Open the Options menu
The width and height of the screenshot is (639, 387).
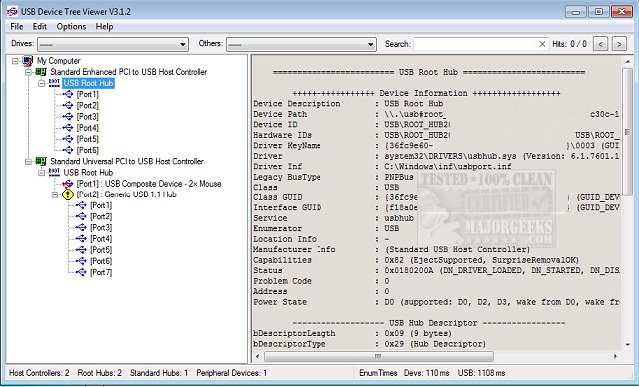(71, 27)
